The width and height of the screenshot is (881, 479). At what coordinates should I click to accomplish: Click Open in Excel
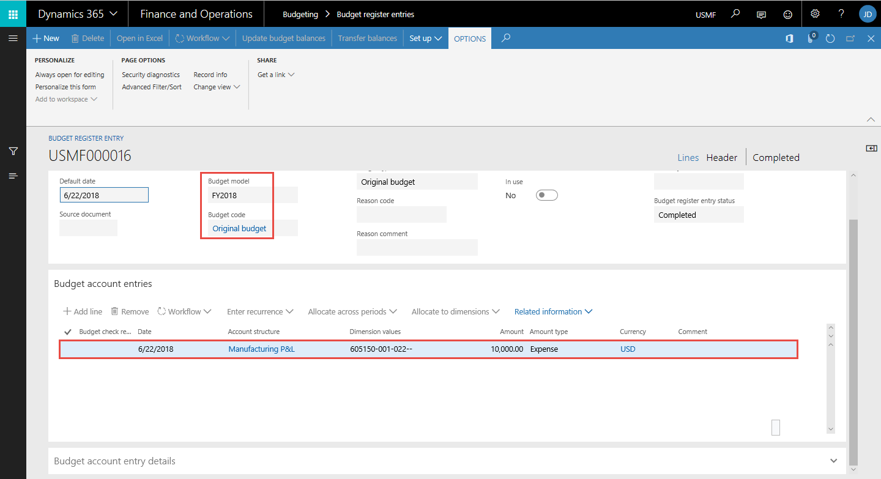[139, 38]
